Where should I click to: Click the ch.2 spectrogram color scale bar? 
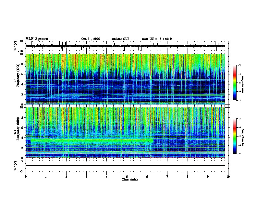[x=235, y=136]
